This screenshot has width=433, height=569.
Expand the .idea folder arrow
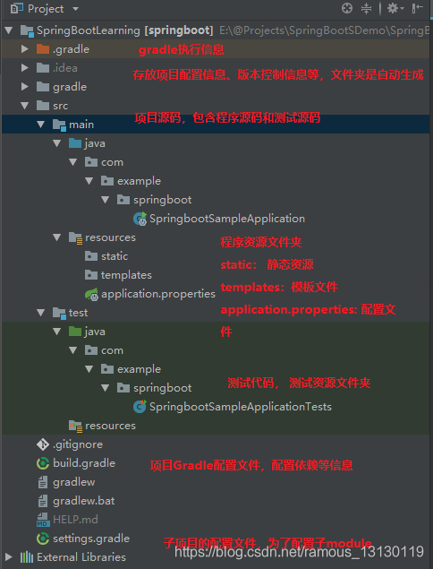[25, 67]
